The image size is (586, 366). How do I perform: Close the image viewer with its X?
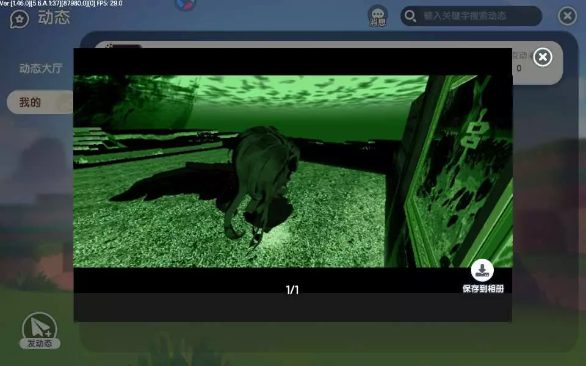pos(543,57)
